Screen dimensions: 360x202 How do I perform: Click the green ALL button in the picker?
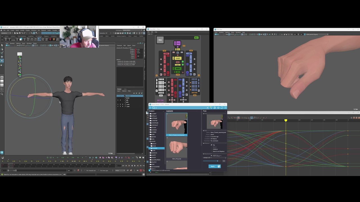click(x=196, y=38)
